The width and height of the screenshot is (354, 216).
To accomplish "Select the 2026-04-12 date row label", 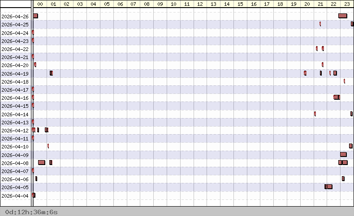I will pyautogui.click(x=15, y=130).
